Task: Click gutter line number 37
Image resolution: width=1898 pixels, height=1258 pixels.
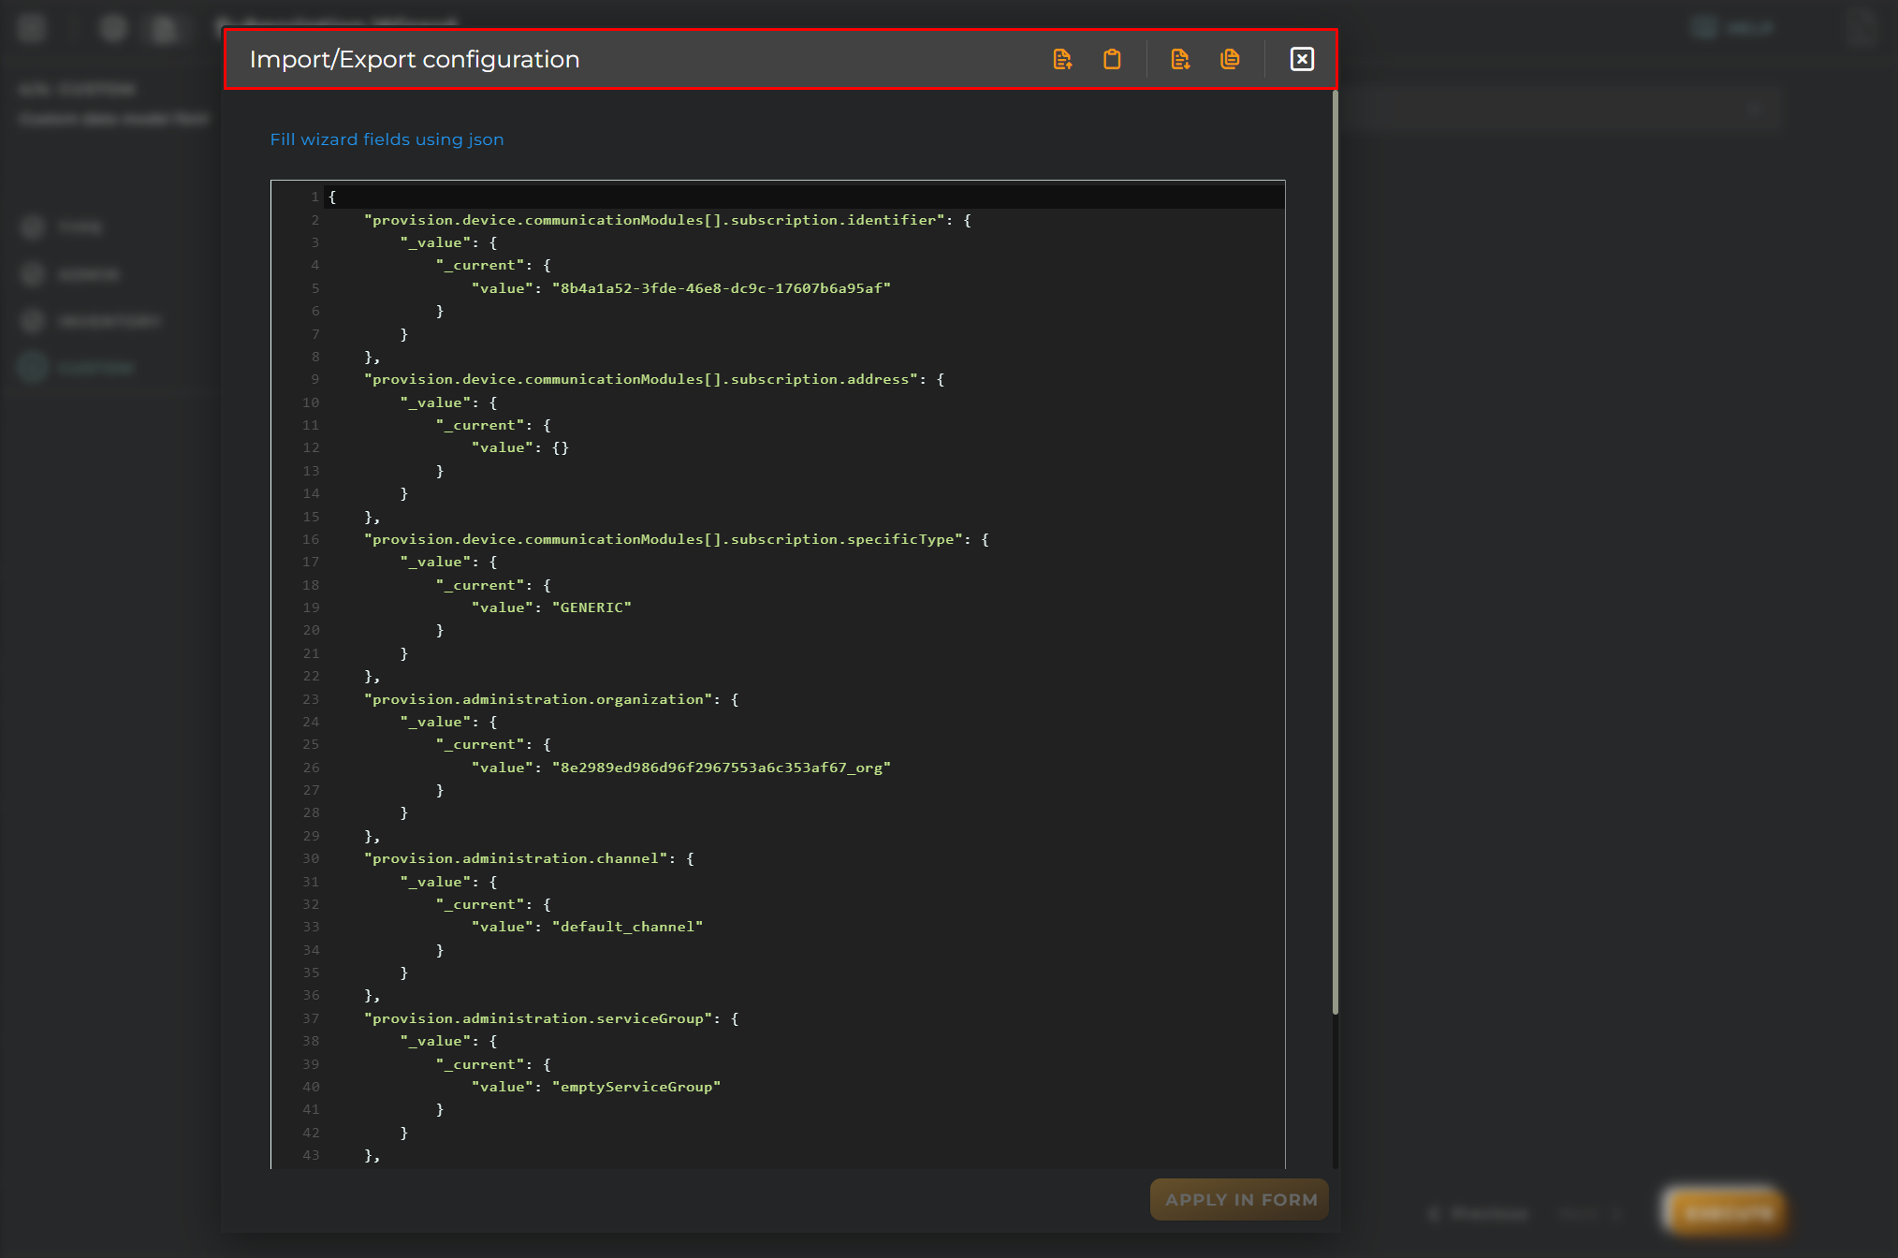Action: (311, 1018)
